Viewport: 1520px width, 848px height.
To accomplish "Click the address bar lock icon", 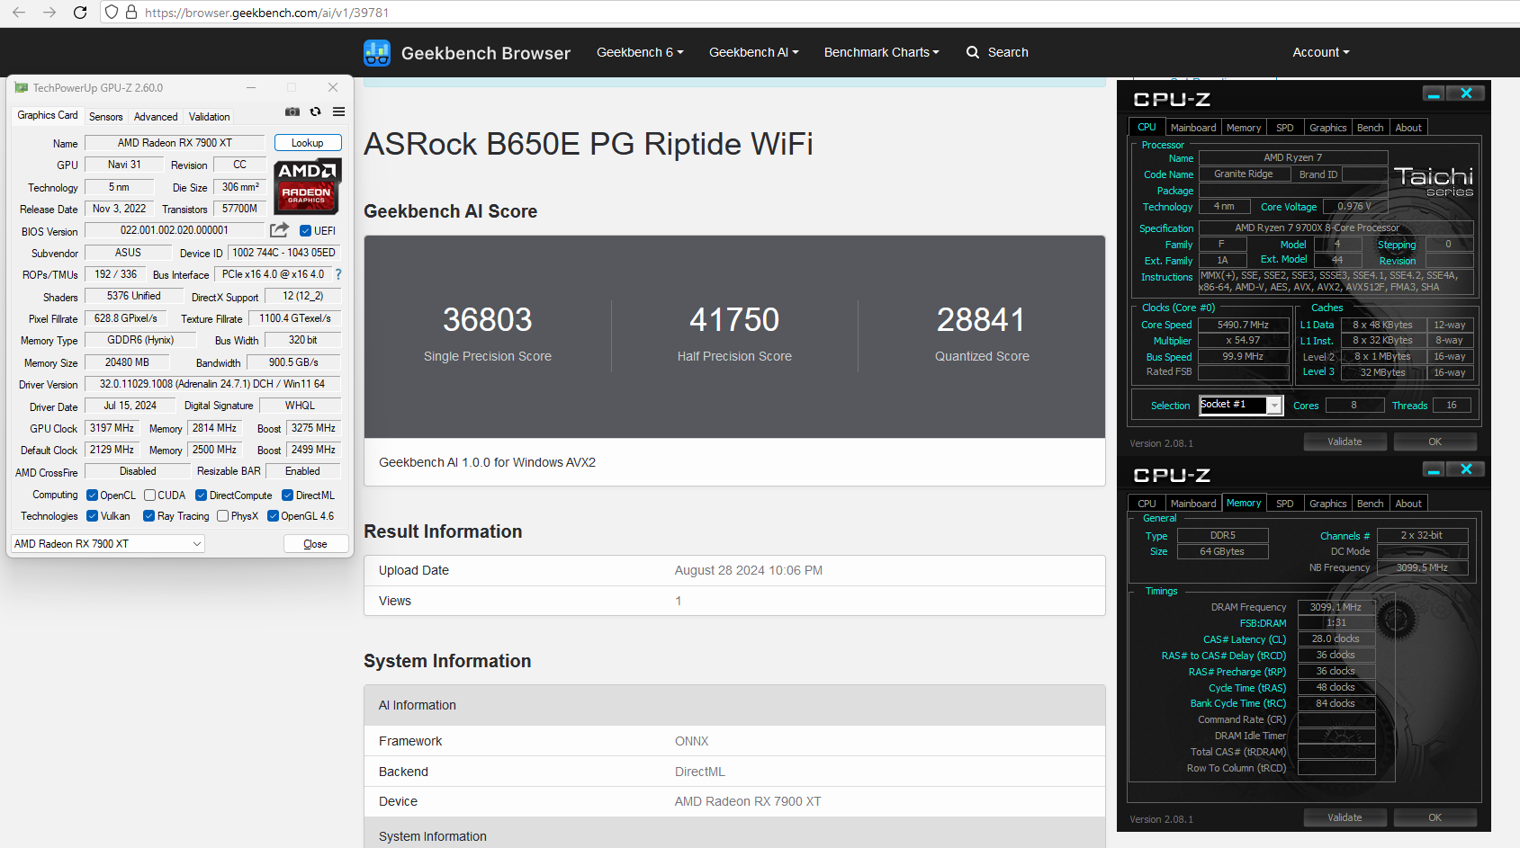I will tap(131, 13).
